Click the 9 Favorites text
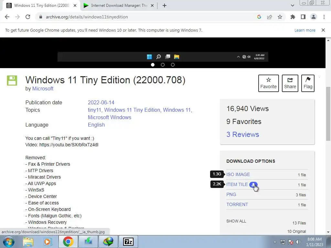This screenshot has height=248, width=331. 244,121
